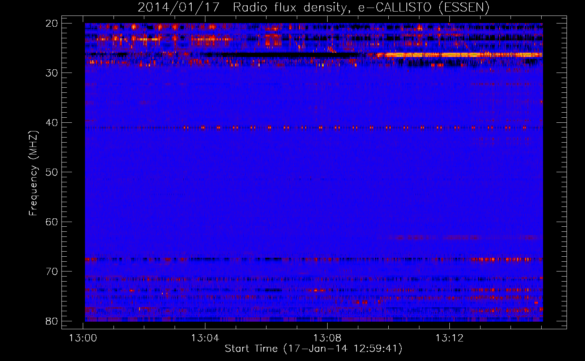This screenshot has width=585, height=361.
Task: Click the 60 frequency tick label
Action: 52,222
